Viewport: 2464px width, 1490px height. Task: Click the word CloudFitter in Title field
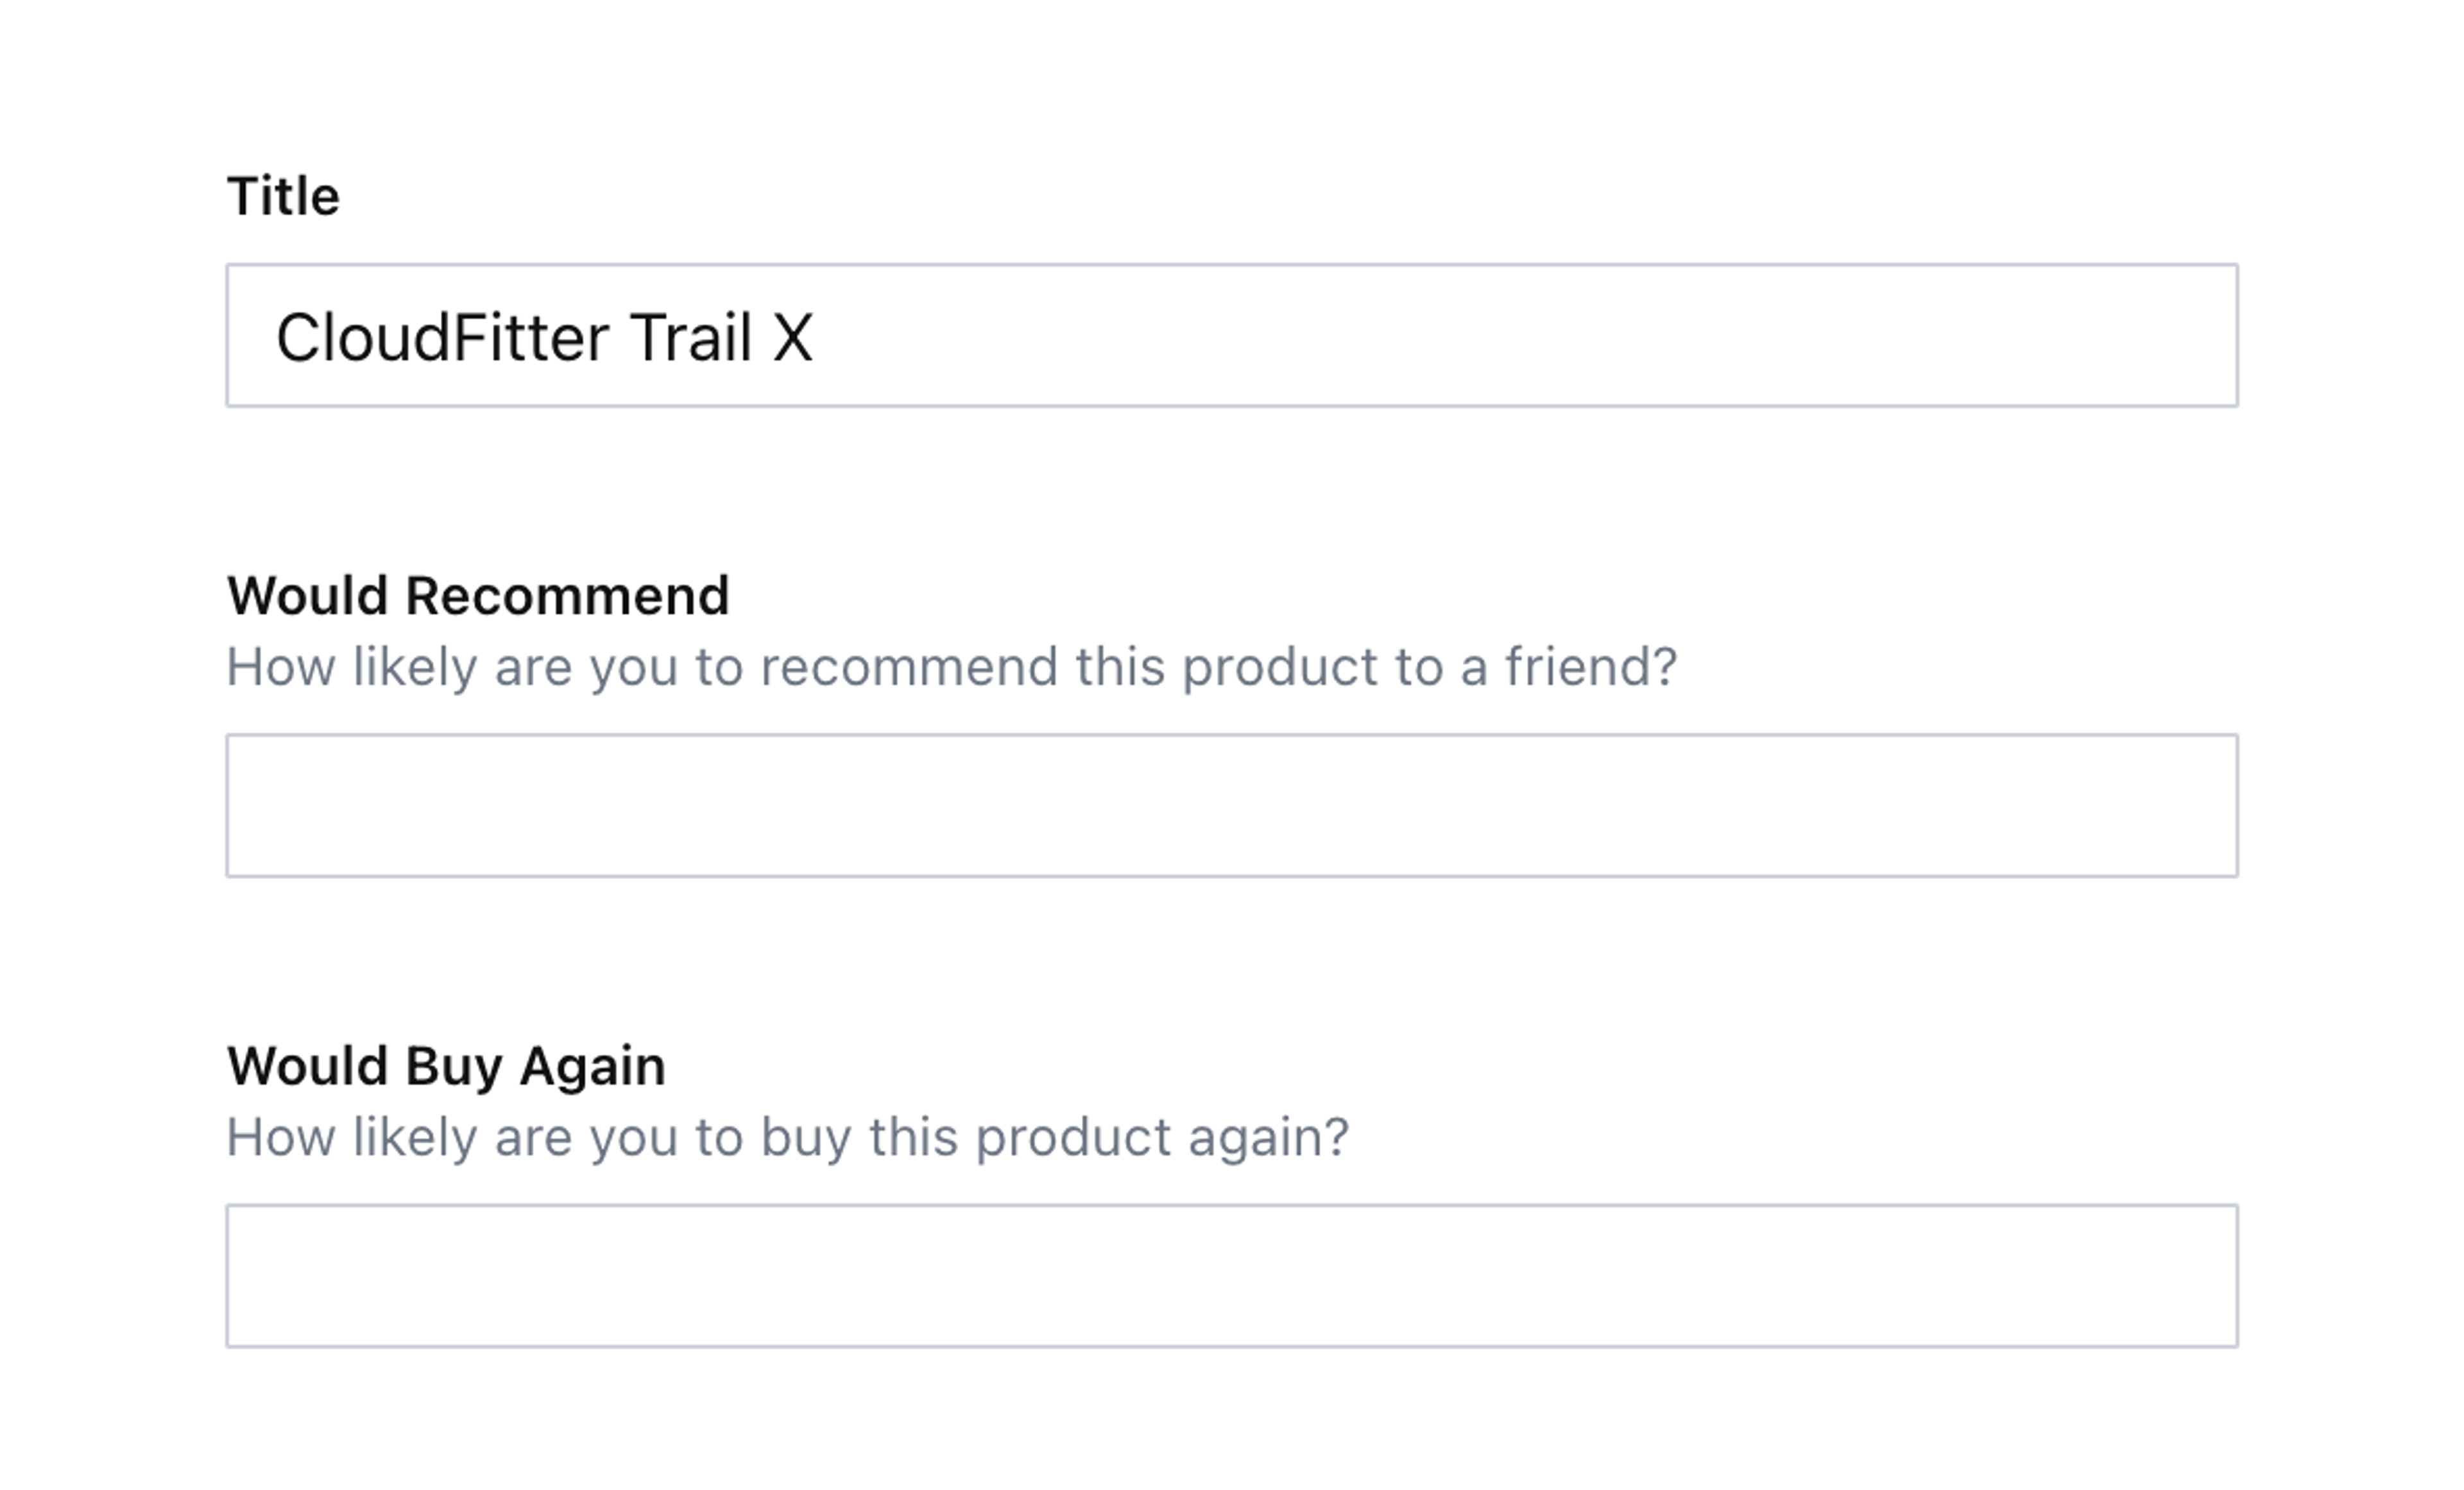[441, 337]
